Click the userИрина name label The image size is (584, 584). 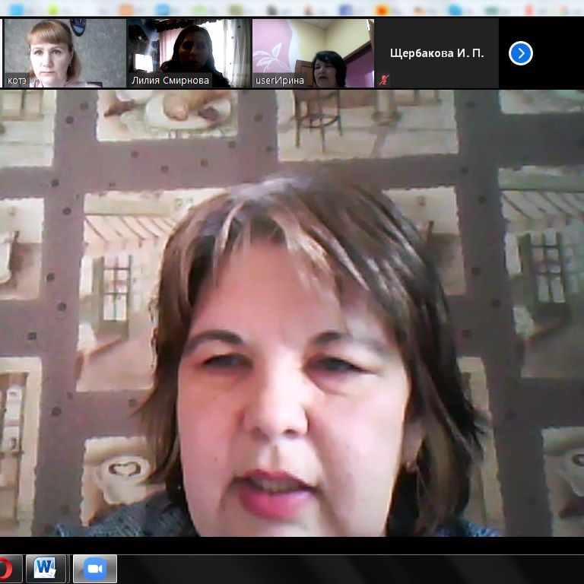[280, 81]
